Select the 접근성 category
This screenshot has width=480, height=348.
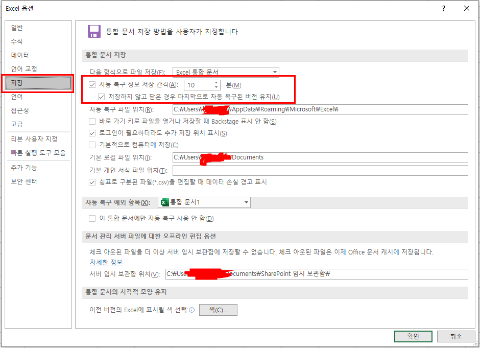pos(38,110)
